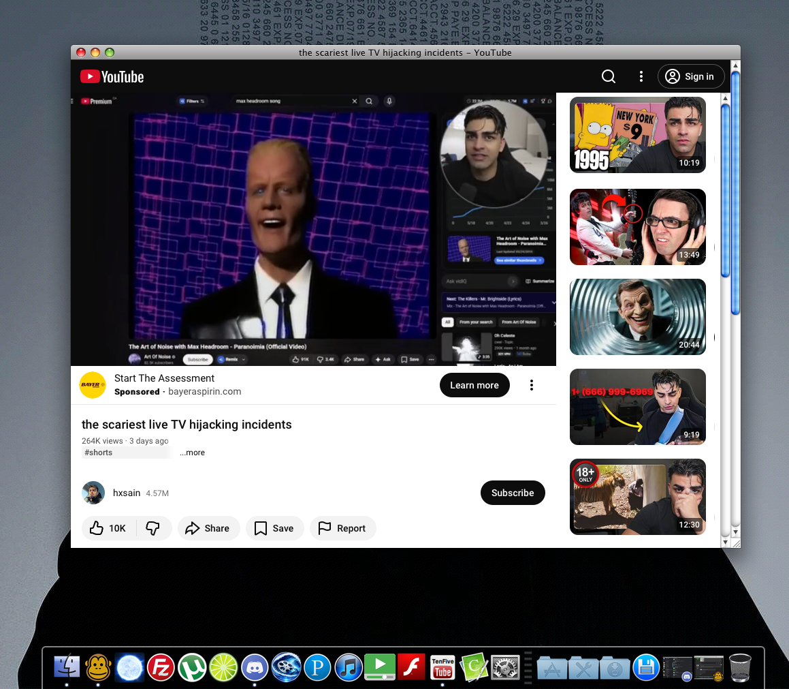Open the Applications folder in dock

(552, 667)
